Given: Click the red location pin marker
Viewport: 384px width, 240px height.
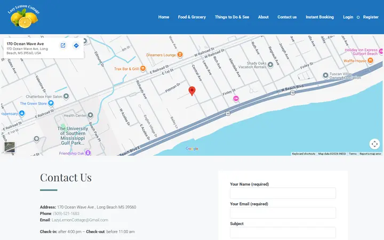Looking at the screenshot, I should point(192,91).
